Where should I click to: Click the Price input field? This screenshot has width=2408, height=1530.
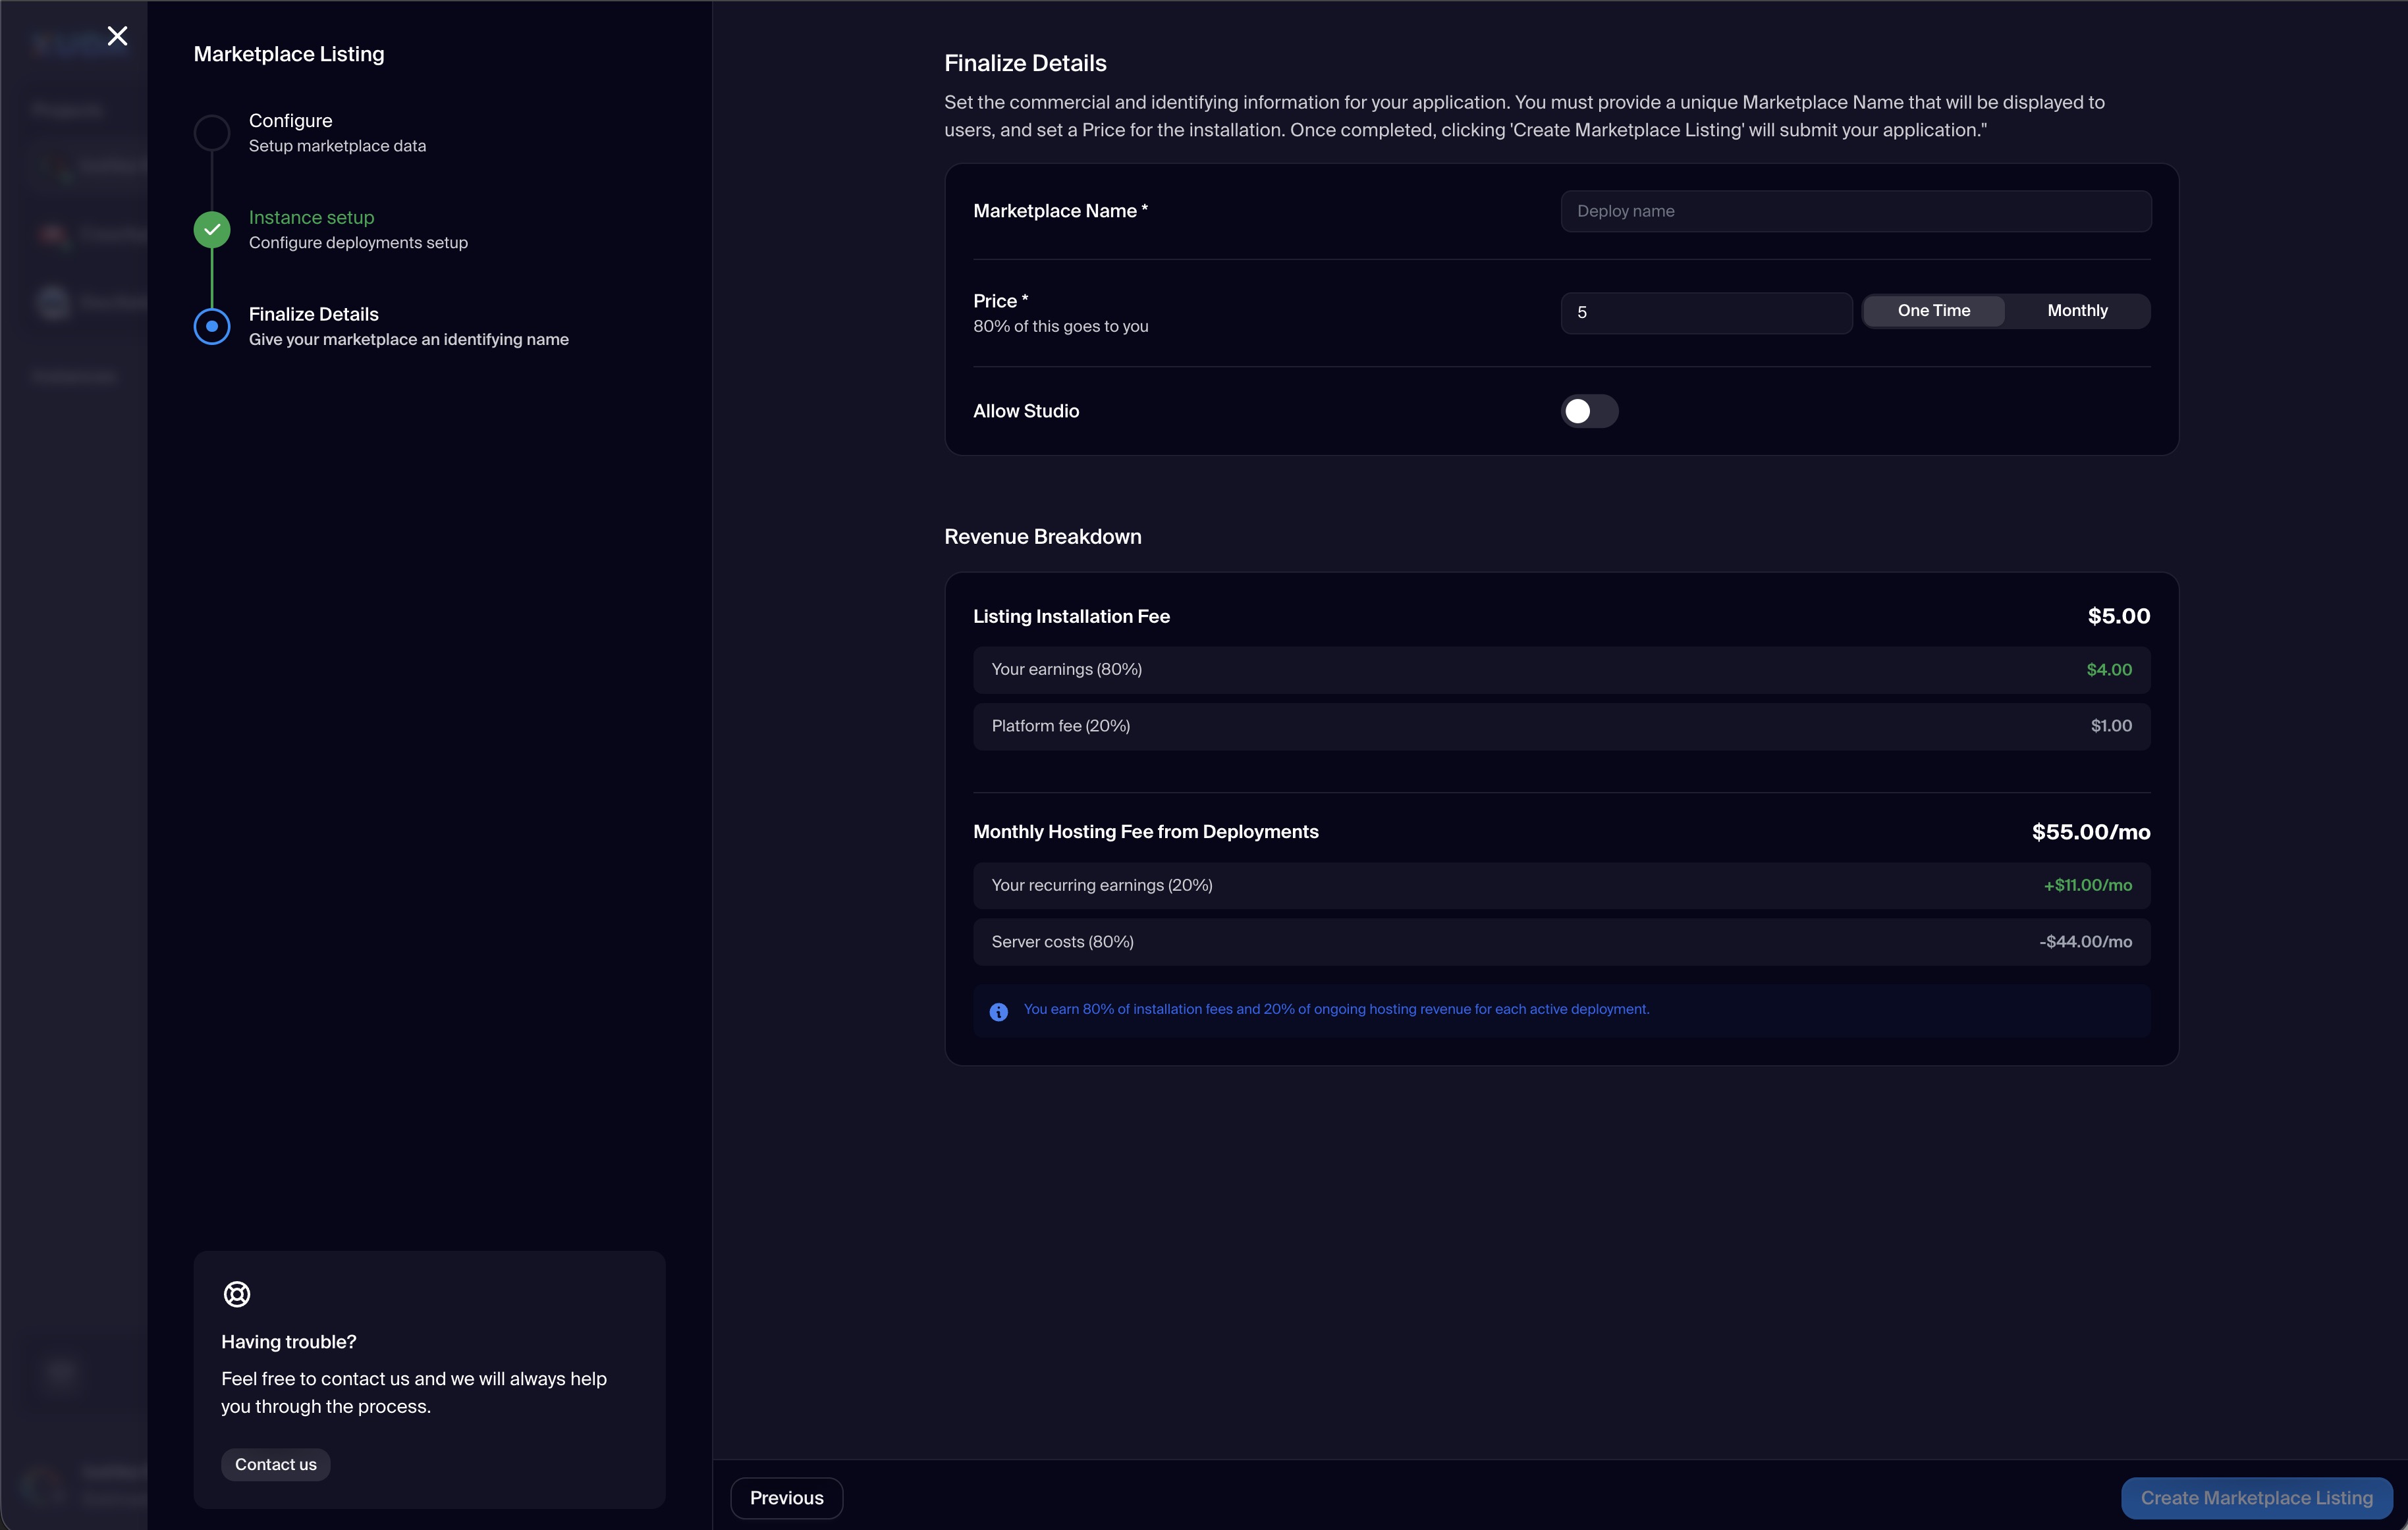[1705, 313]
